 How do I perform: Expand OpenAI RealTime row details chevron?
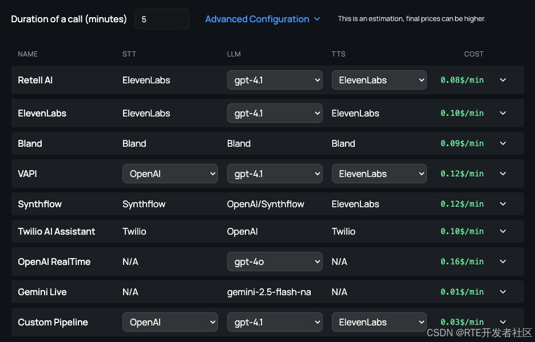click(x=503, y=261)
